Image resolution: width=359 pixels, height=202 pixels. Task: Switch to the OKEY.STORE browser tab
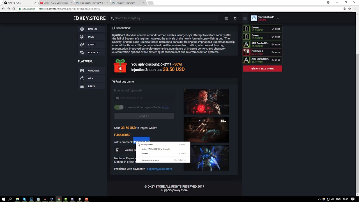coord(20,3)
